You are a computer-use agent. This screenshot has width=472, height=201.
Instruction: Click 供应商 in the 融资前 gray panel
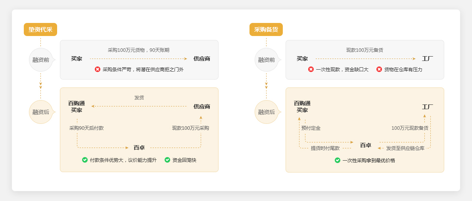click(x=201, y=59)
